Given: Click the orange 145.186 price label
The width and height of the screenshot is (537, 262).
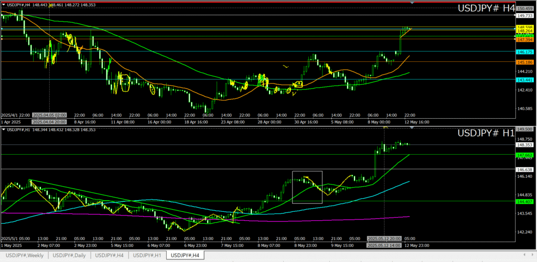Looking at the screenshot, I should coord(525,62).
